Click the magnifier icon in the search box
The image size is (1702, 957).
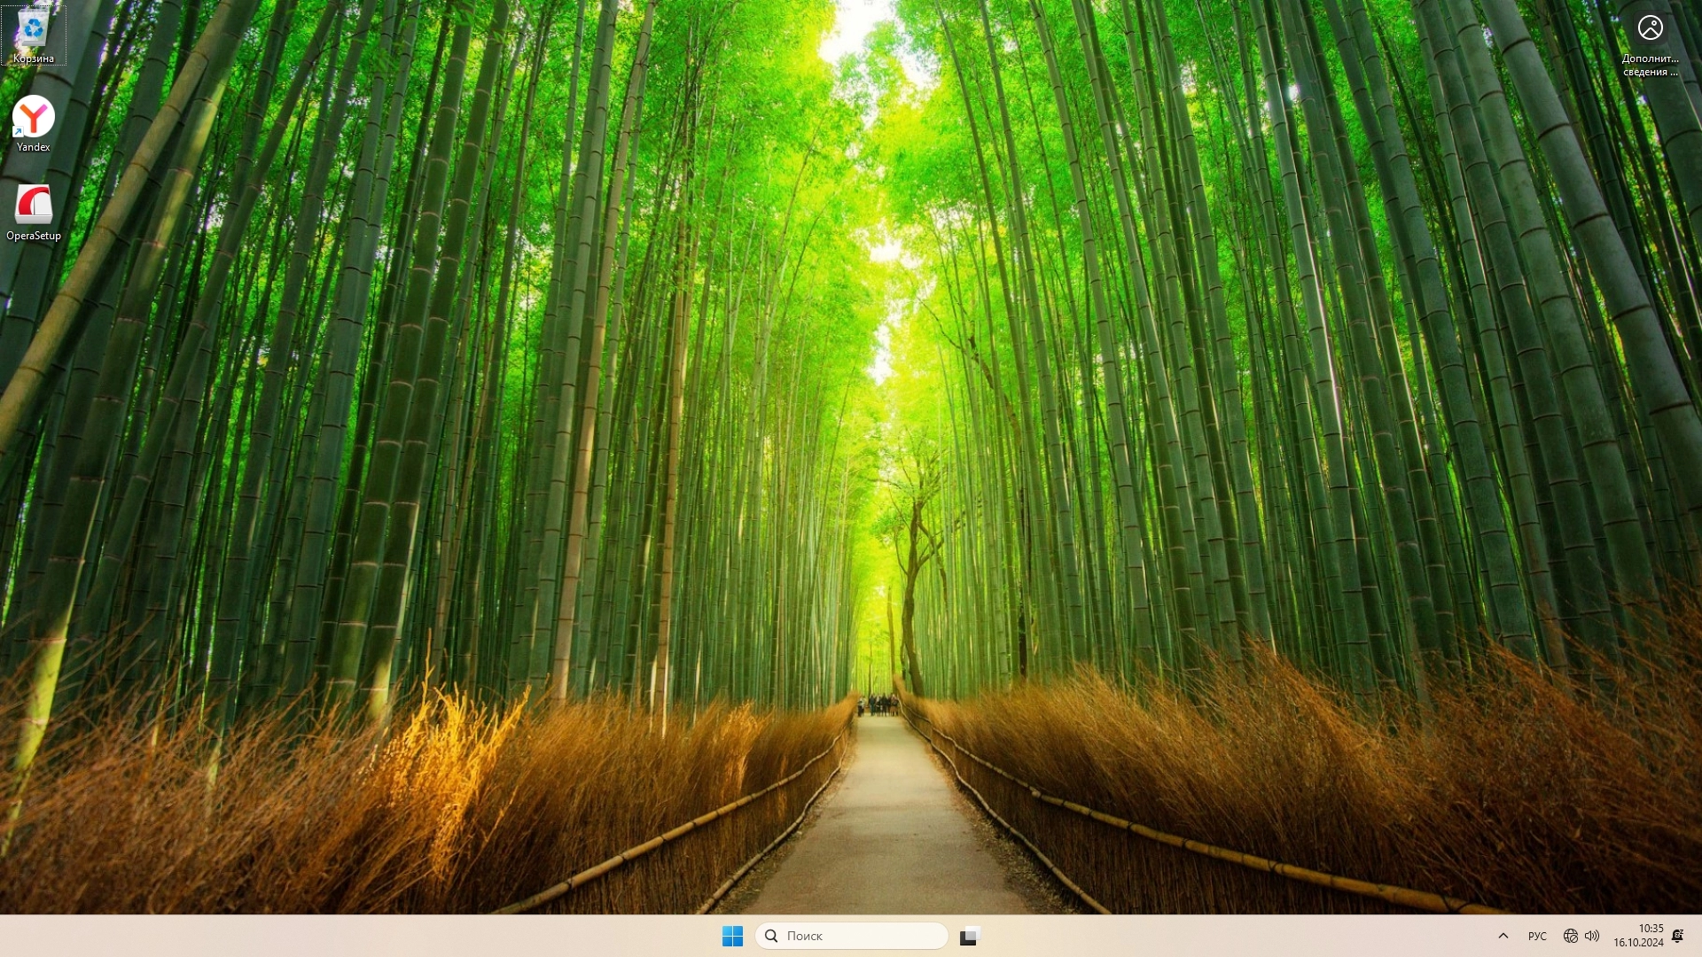pyautogui.click(x=771, y=936)
